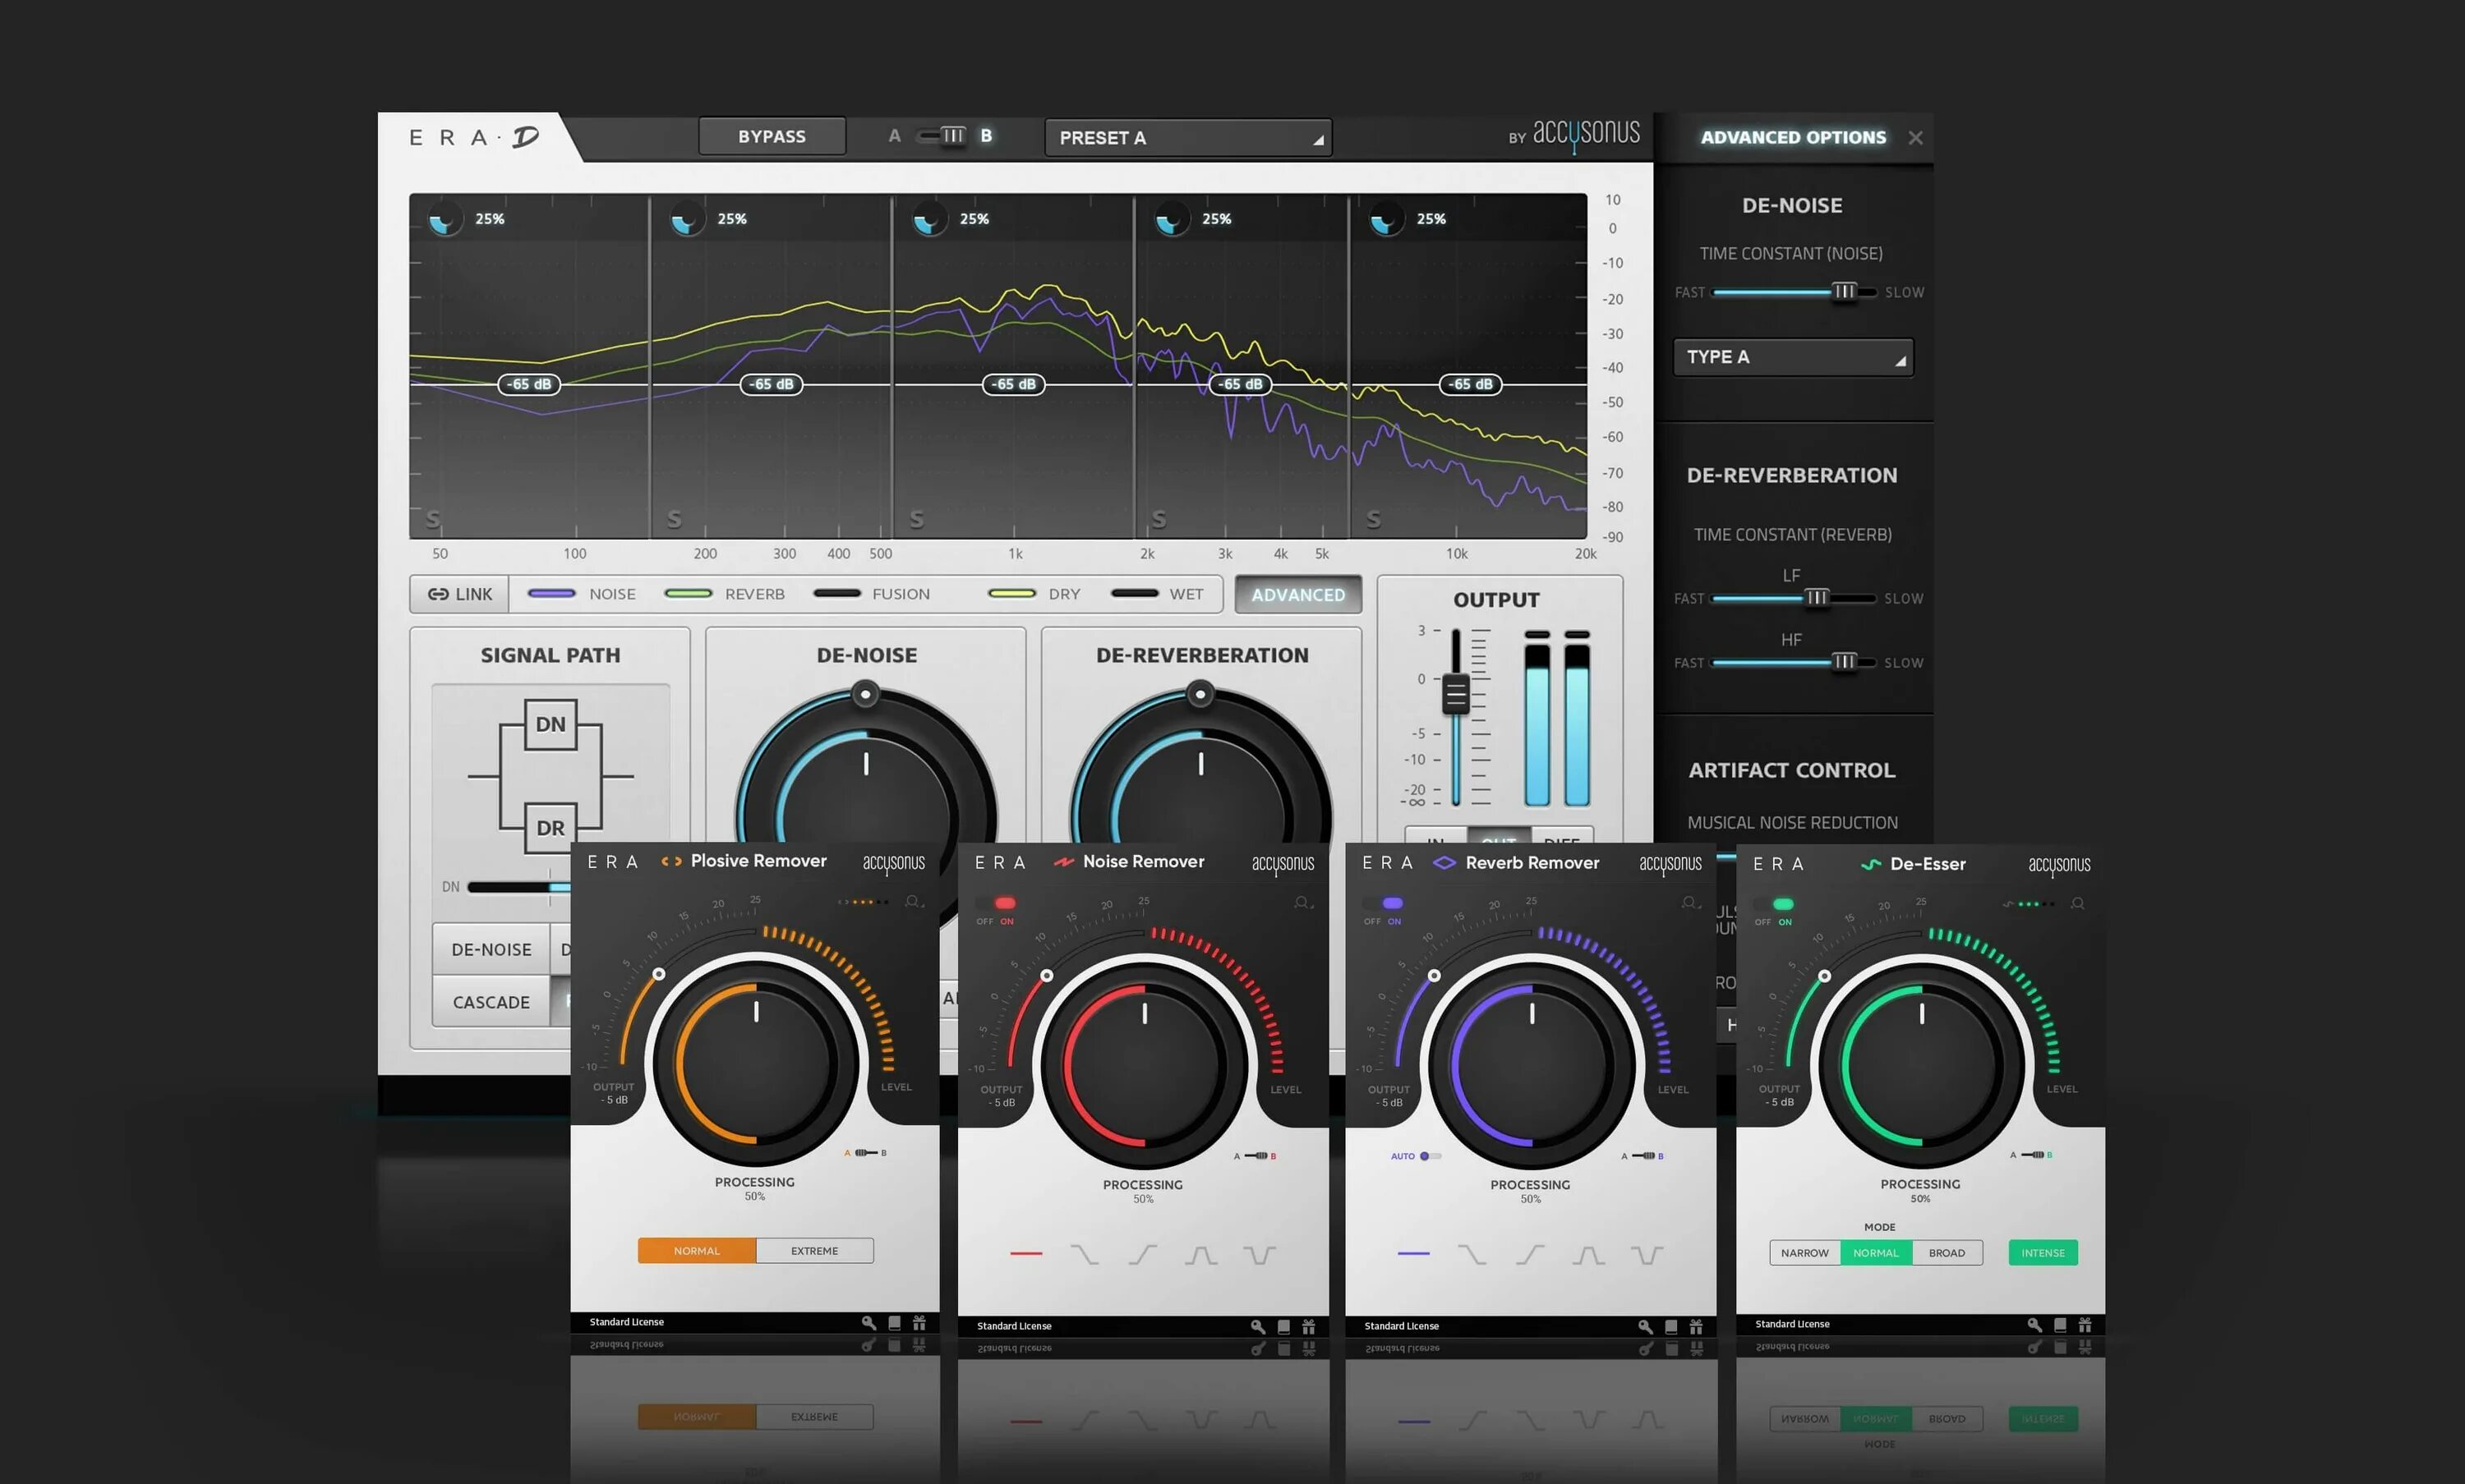Screen dimensions: 2465x1484
Task: Click the key icon in Reverb Remover footer
Action: click(x=1645, y=1326)
